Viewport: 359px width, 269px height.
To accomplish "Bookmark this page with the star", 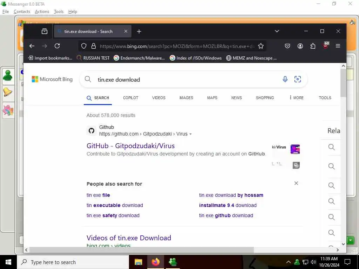I will tap(261, 46).
